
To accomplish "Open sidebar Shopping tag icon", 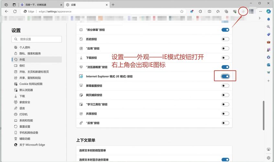I will [x=268, y=34].
